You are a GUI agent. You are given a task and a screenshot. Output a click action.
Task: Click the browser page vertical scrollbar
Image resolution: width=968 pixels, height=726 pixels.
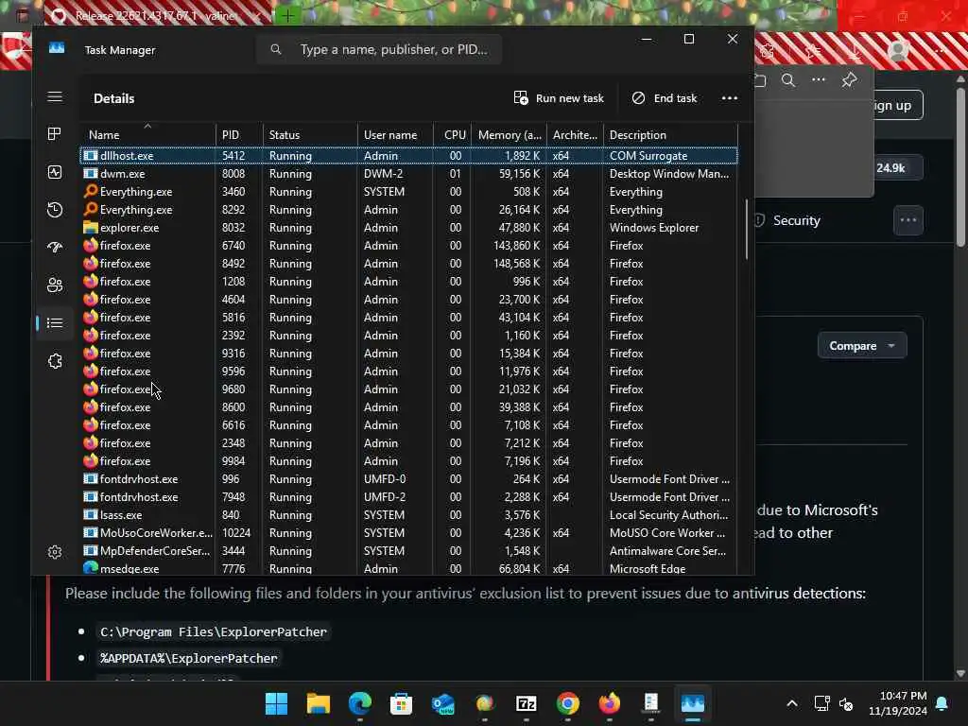pyautogui.click(x=960, y=166)
